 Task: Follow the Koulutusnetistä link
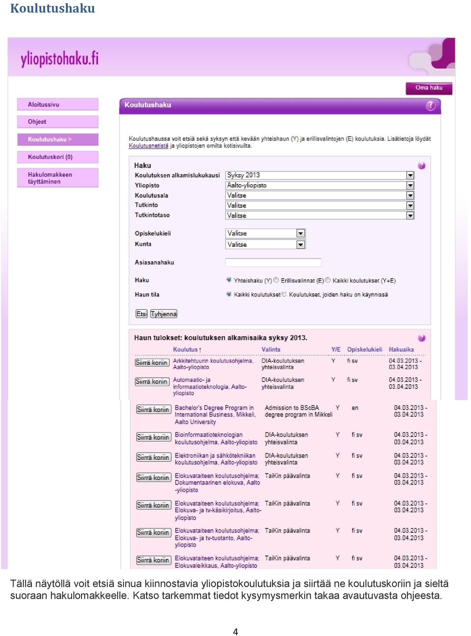point(148,146)
